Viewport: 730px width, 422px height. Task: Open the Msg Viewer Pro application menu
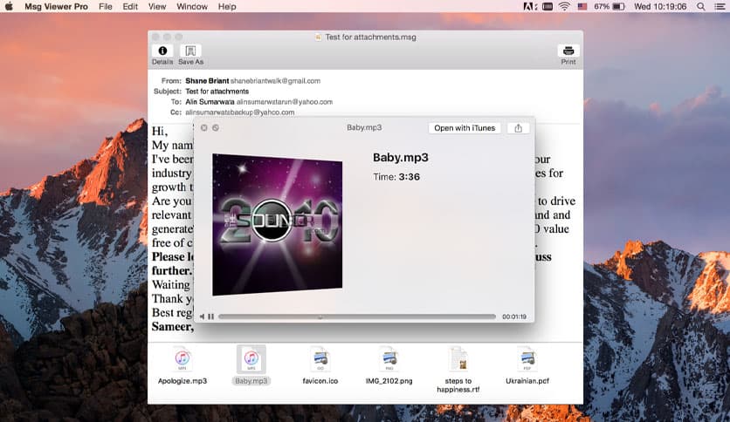(x=56, y=6)
